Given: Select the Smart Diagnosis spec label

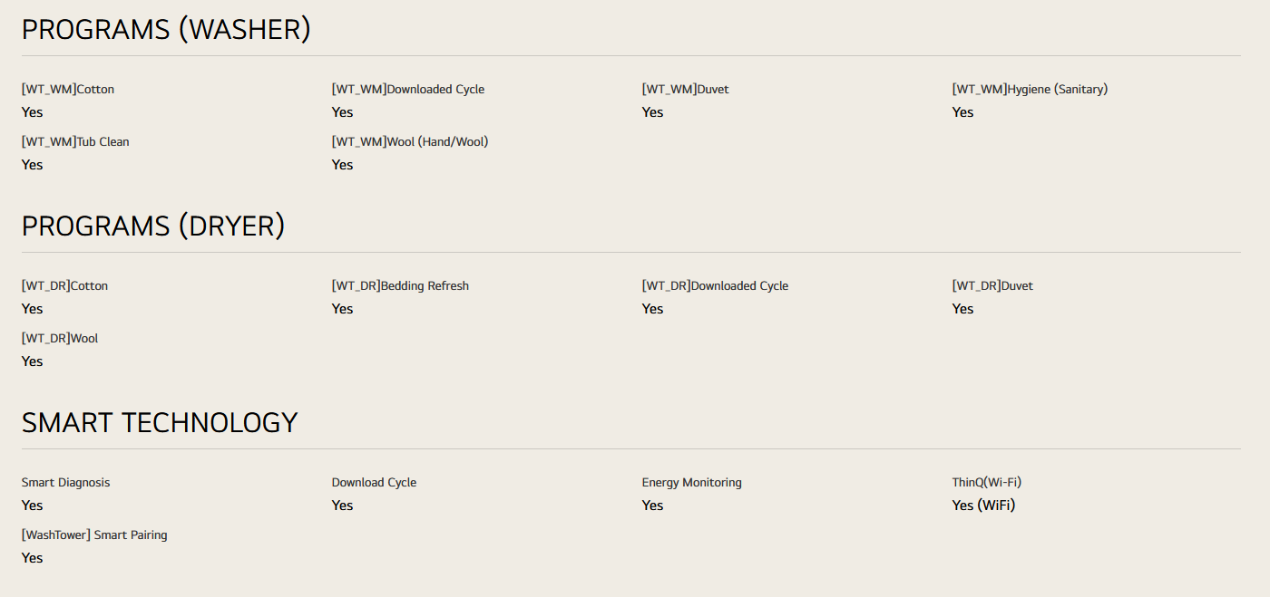Looking at the screenshot, I should 65,483.
